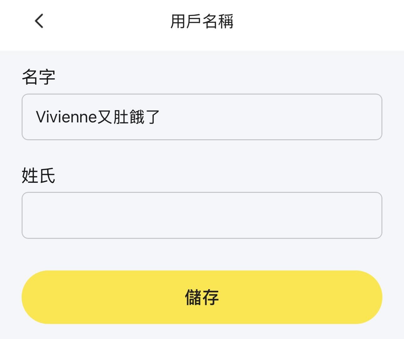This screenshot has height=339, width=404.
Task: Place cursor in the first name box
Action: point(202,117)
